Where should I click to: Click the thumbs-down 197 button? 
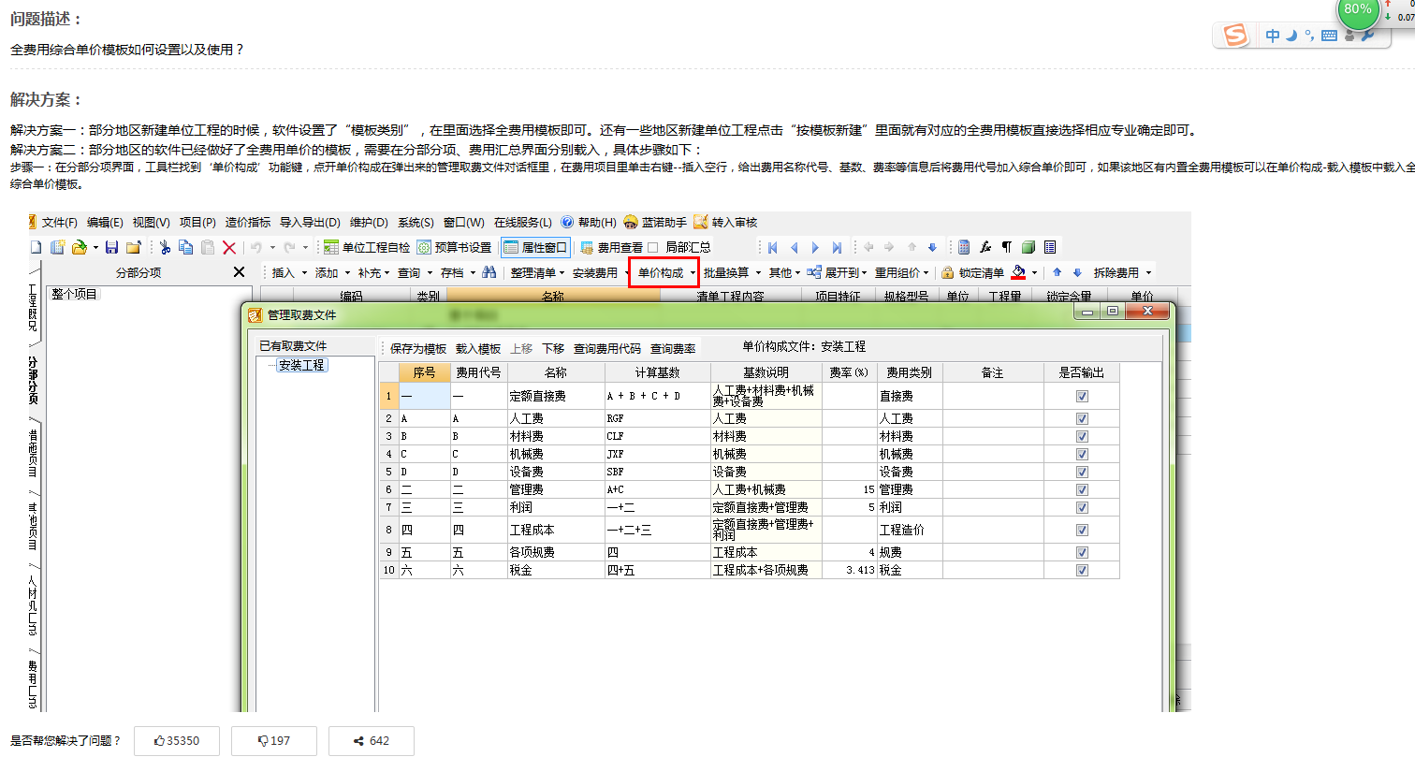pos(274,740)
